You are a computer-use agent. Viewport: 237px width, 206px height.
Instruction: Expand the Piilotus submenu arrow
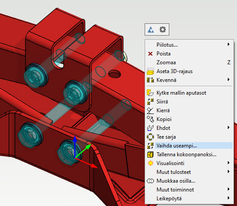(x=229, y=44)
